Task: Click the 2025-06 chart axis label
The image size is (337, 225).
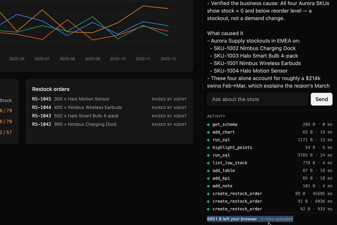Action: [x=17, y=59]
